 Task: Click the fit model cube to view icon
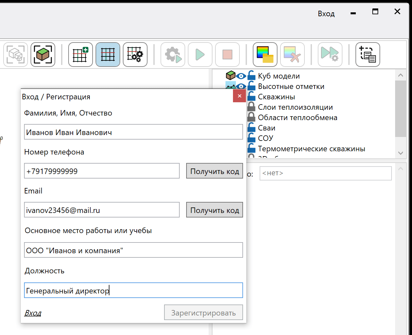(43, 55)
